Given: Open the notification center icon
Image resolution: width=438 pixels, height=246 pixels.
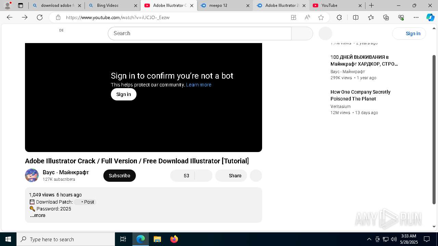Looking at the screenshot, I should [427, 239].
